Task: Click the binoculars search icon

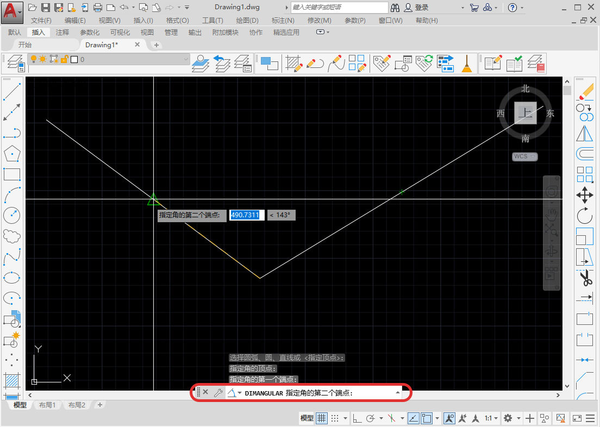Action: click(x=395, y=7)
